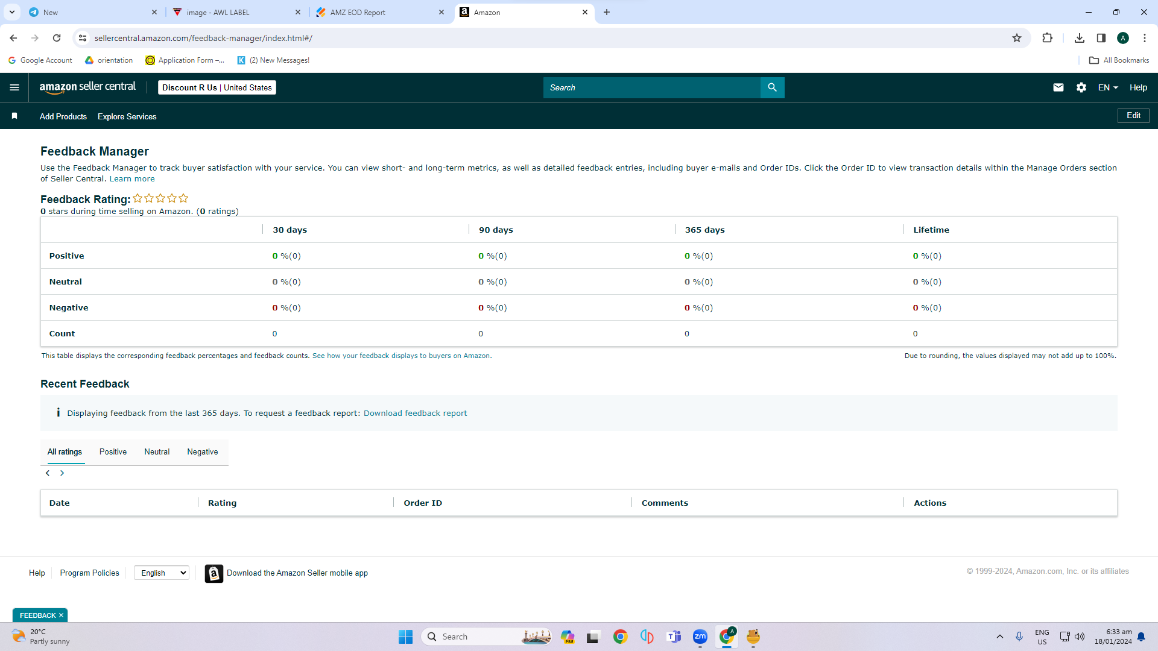Click the Seller Central search field
Image resolution: width=1158 pixels, height=651 pixels.
click(x=651, y=87)
